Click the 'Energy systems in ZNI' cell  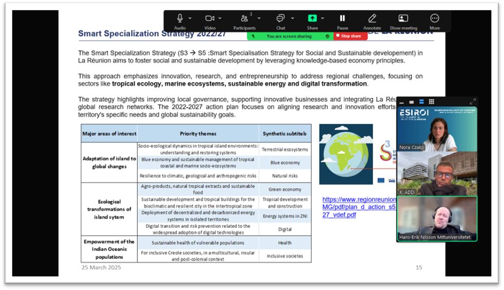click(285, 216)
